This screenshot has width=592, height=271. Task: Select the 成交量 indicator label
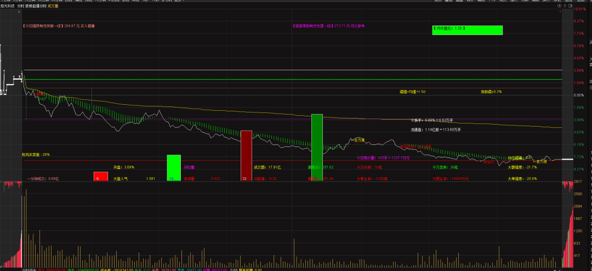coord(53,7)
